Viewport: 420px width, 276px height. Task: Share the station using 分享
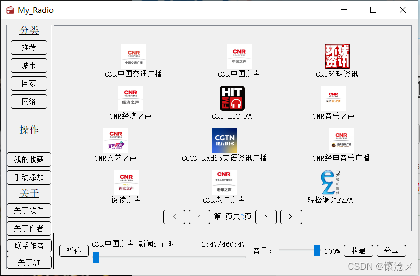tap(391, 251)
